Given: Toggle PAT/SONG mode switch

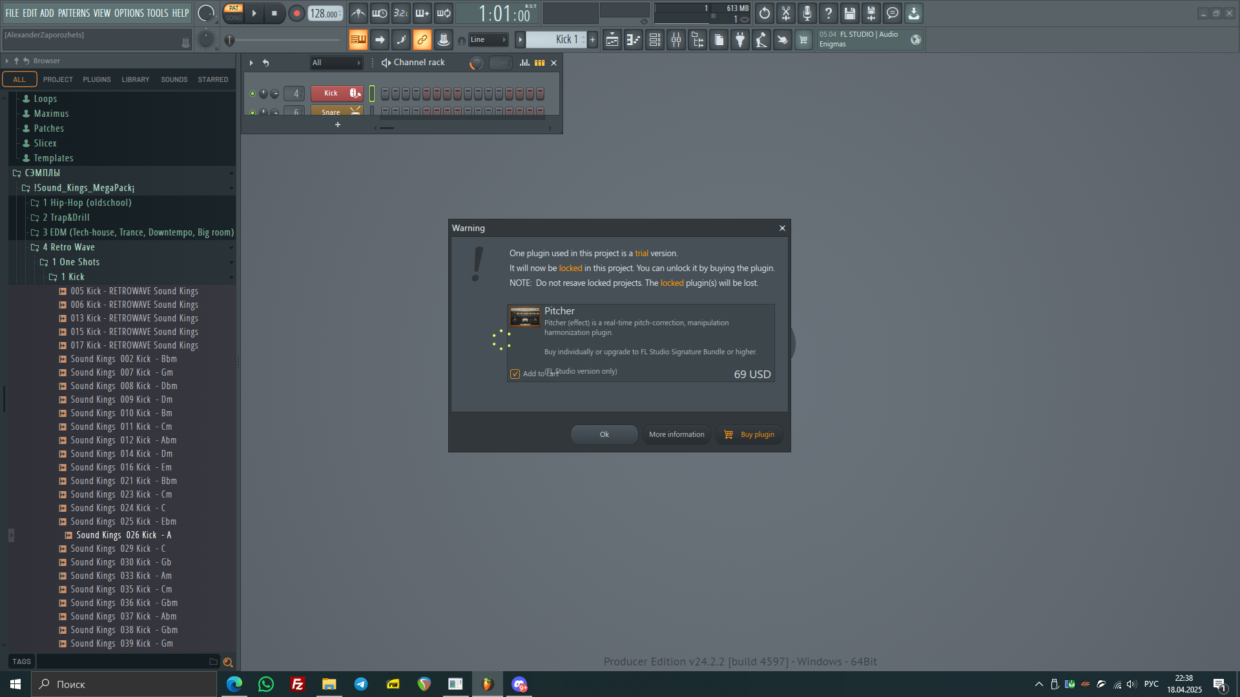Looking at the screenshot, I should point(234,13).
